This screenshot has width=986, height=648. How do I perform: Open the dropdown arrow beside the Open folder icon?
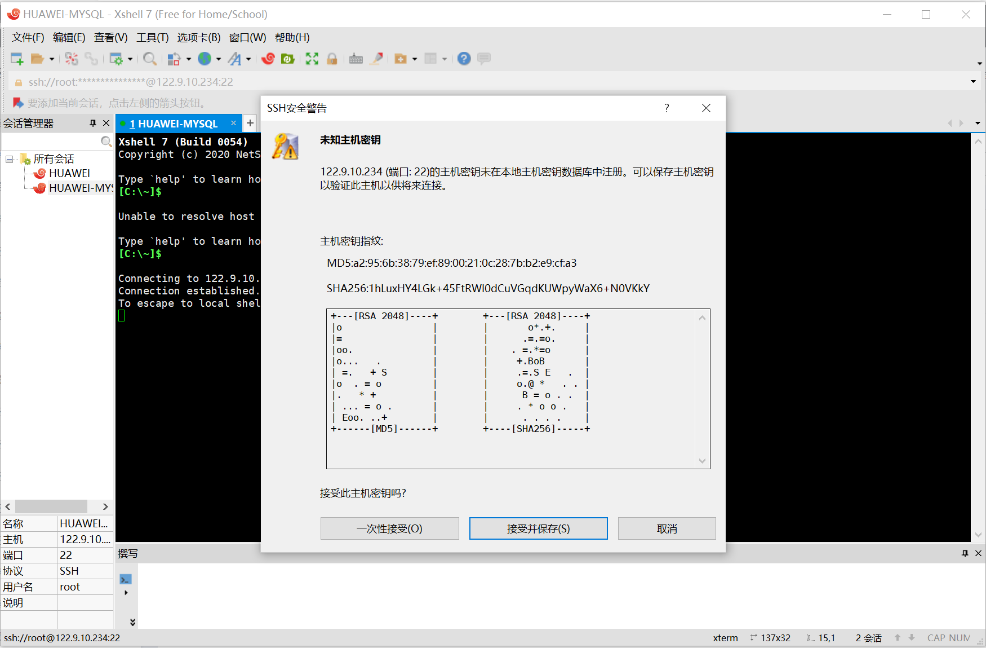pos(52,59)
